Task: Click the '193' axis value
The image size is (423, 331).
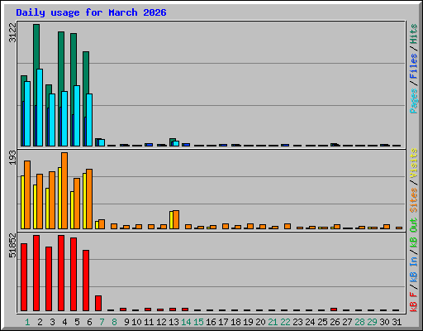Action: pyautogui.click(x=12, y=157)
